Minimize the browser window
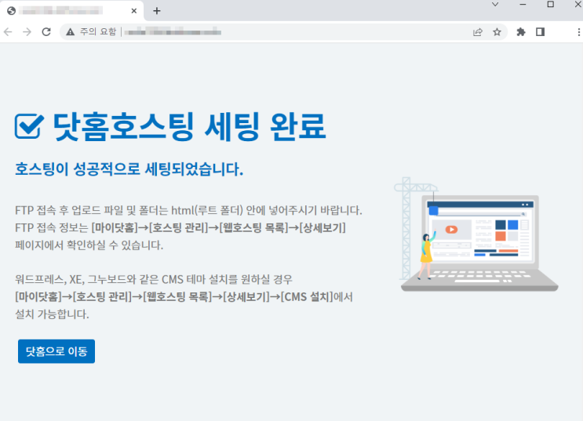This screenshot has height=421, width=583. point(523,5)
